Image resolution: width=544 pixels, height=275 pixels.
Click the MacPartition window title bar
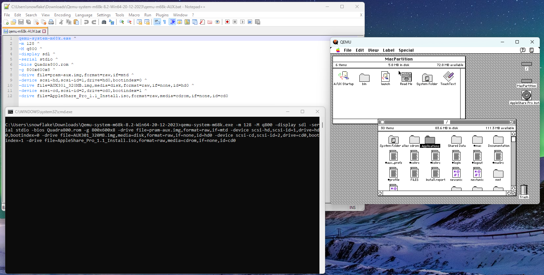399,59
